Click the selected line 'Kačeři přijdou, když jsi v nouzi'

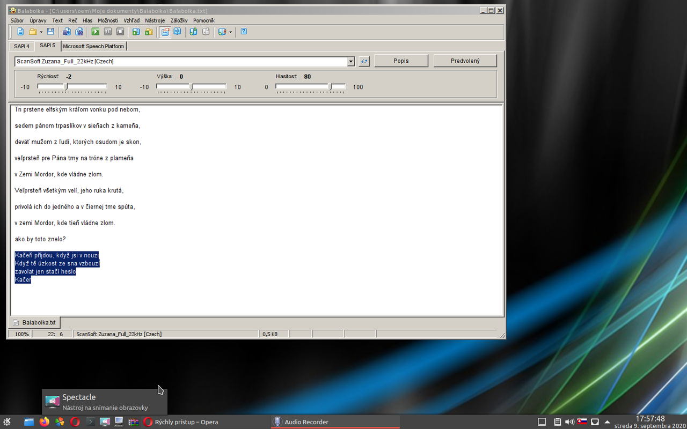pyautogui.click(x=57, y=255)
